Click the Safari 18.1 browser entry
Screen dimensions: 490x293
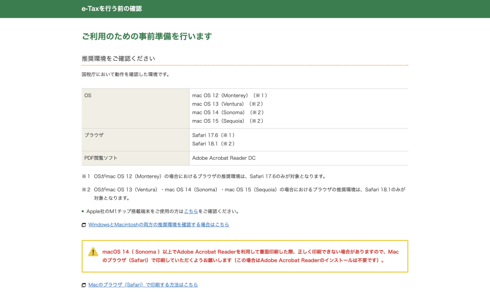213,144
